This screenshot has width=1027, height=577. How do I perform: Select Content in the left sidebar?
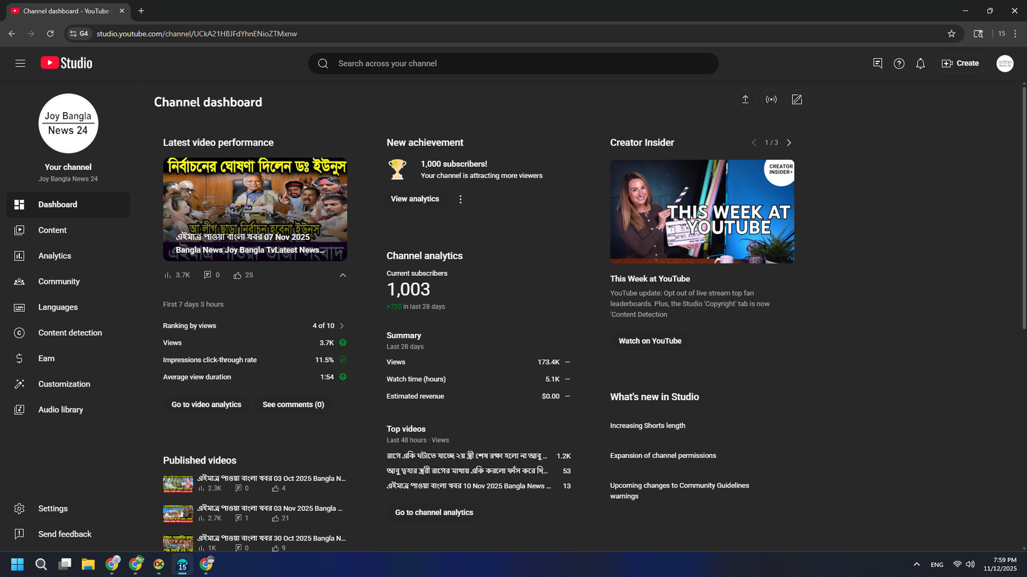(x=52, y=230)
